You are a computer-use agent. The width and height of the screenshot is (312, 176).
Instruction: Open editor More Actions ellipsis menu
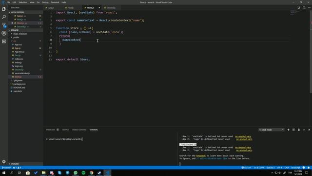point(309,8)
